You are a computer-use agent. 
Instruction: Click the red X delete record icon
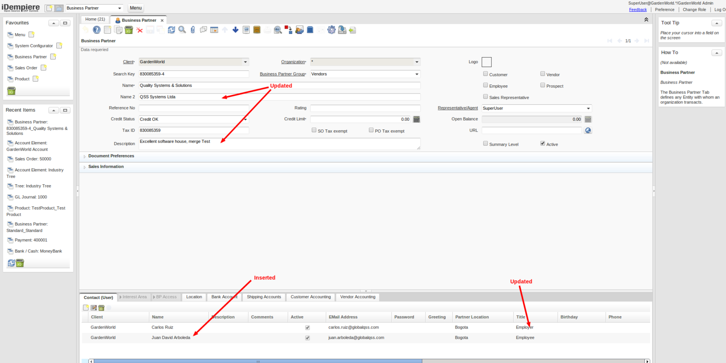click(x=139, y=30)
